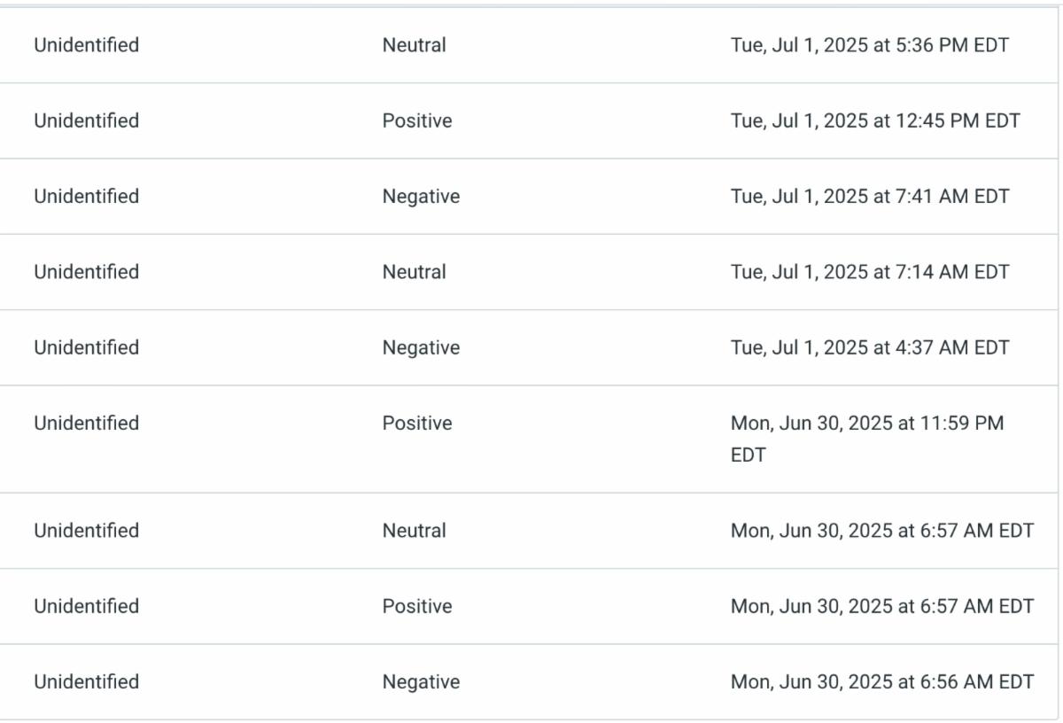Click the Jul 1 4:37 AM timestamp
Screen dimensions: 1063x723
pyautogui.click(x=869, y=347)
